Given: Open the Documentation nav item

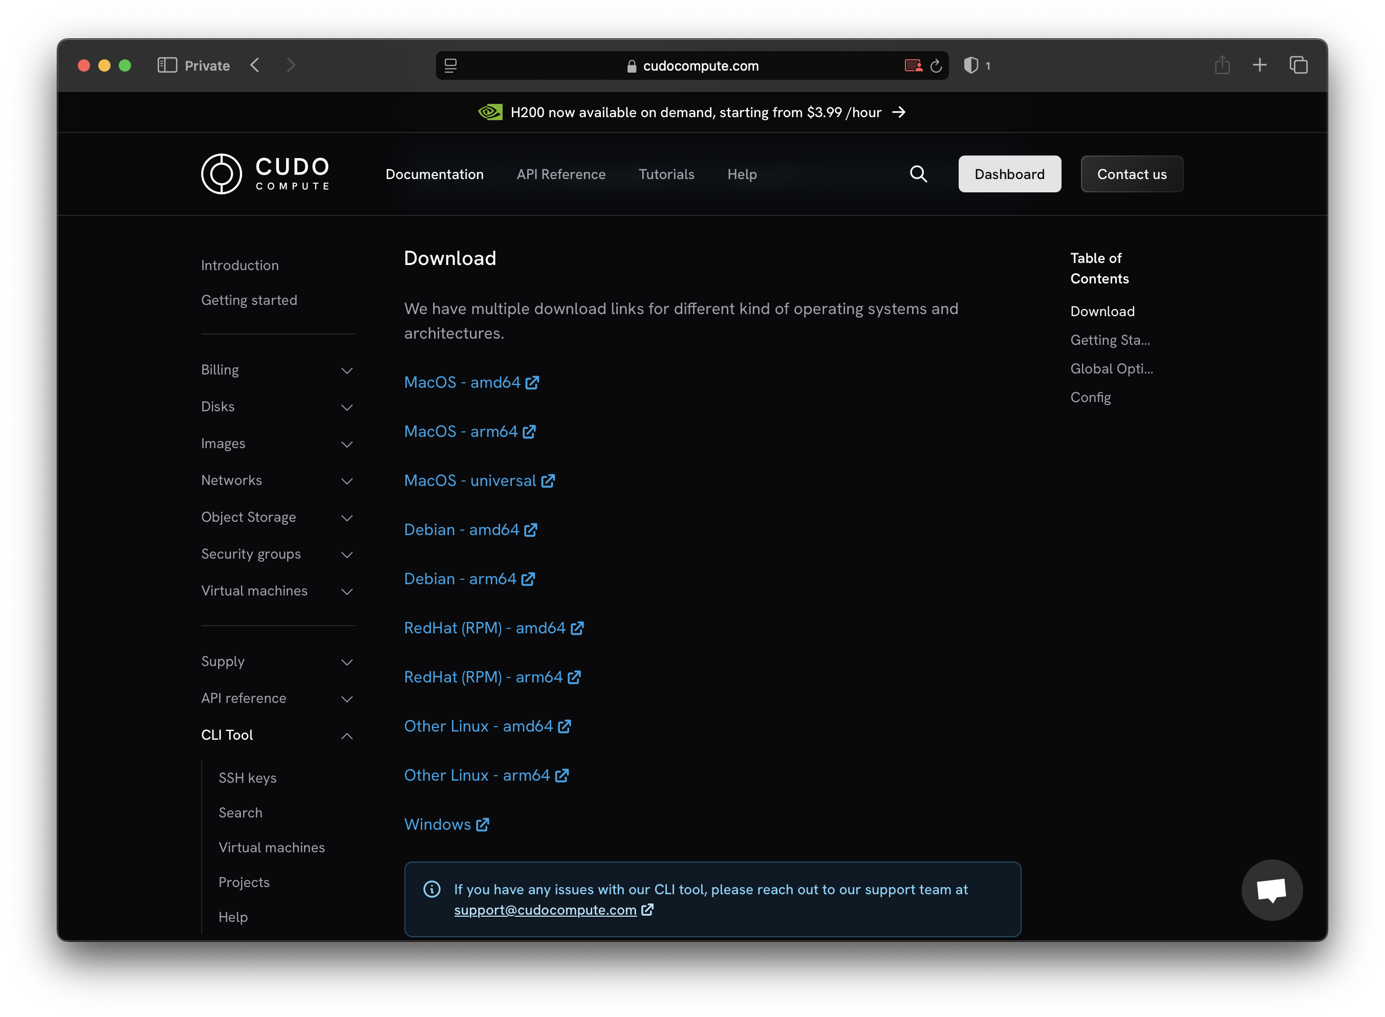Looking at the screenshot, I should [434, 174].
